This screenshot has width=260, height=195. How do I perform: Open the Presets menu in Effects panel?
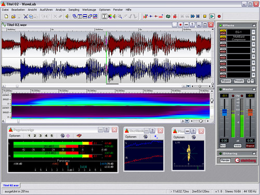239,81
